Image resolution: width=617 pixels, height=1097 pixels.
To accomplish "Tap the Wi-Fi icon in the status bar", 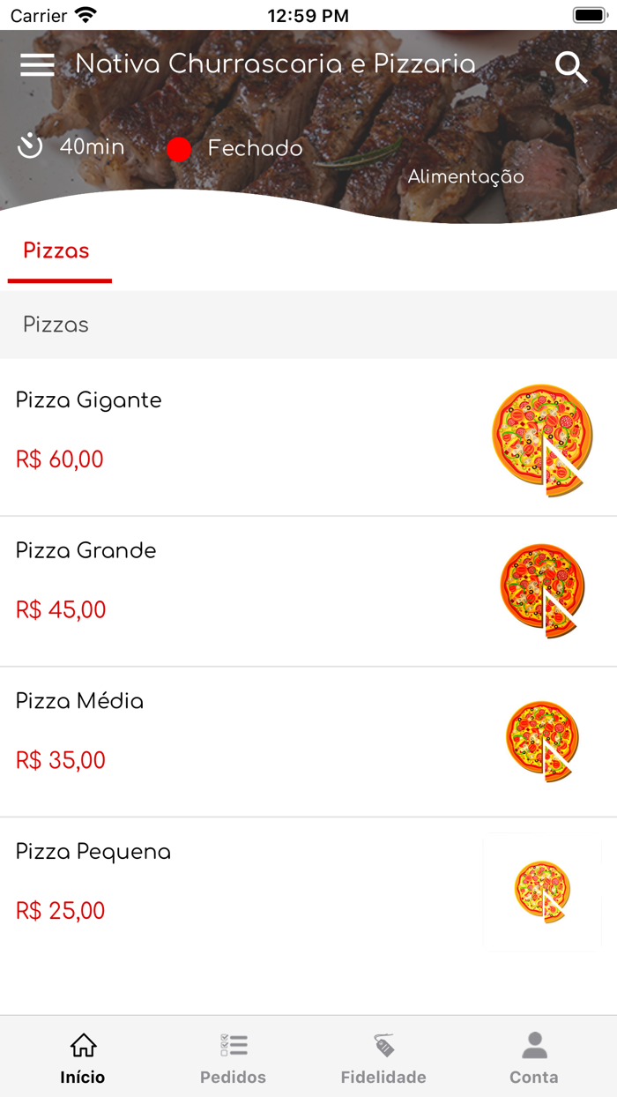I will pyautogui.click(x=85, y=14).
